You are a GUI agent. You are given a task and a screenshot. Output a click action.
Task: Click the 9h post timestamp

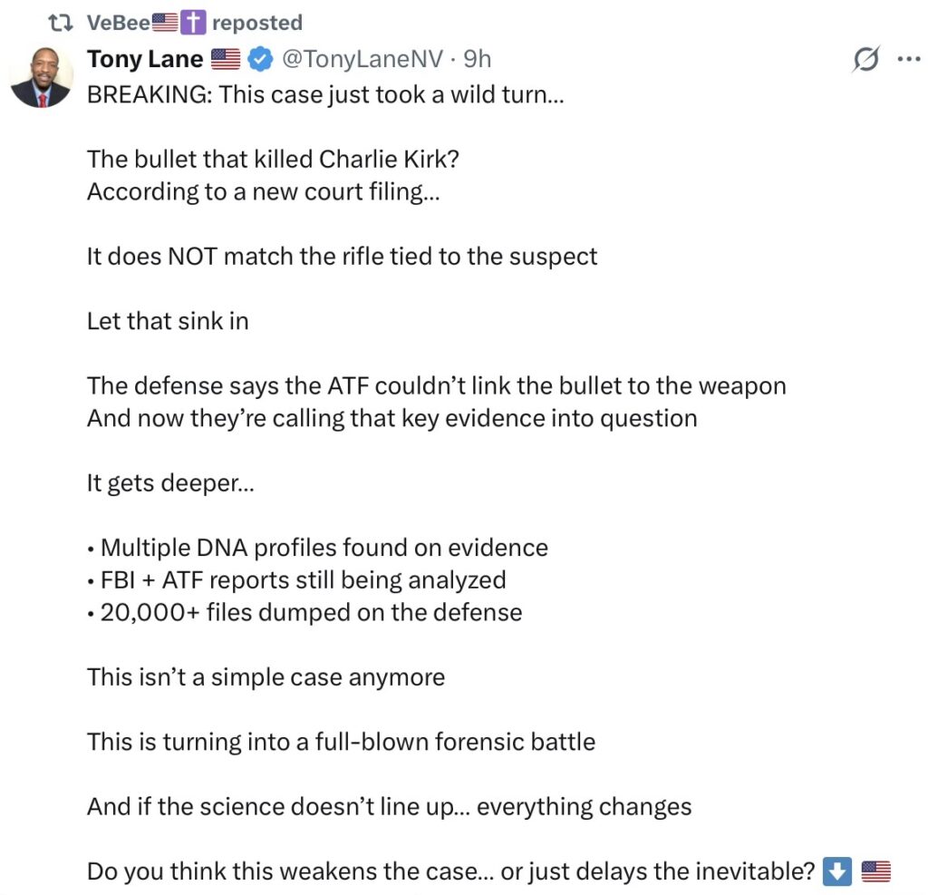point(478,60)
